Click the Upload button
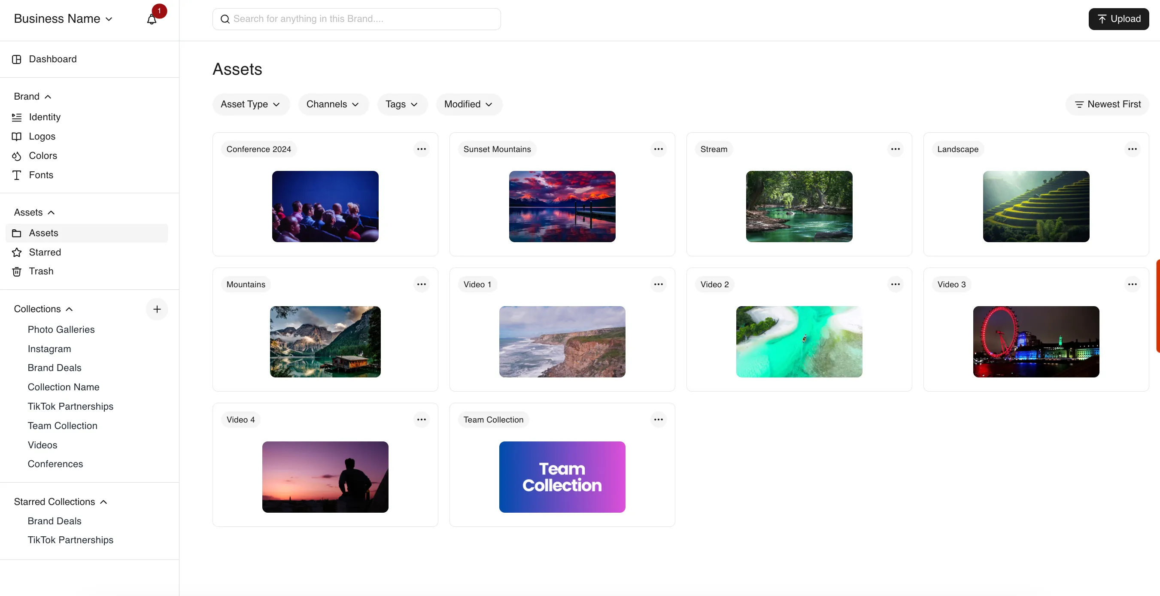 click(x=1118, y=19)
